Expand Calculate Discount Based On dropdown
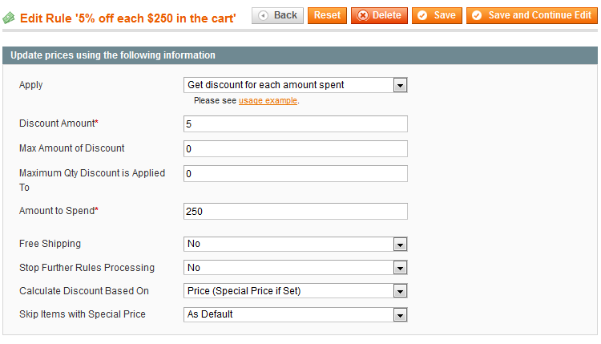This screenshot has height=344, width=601. (296, 291)
